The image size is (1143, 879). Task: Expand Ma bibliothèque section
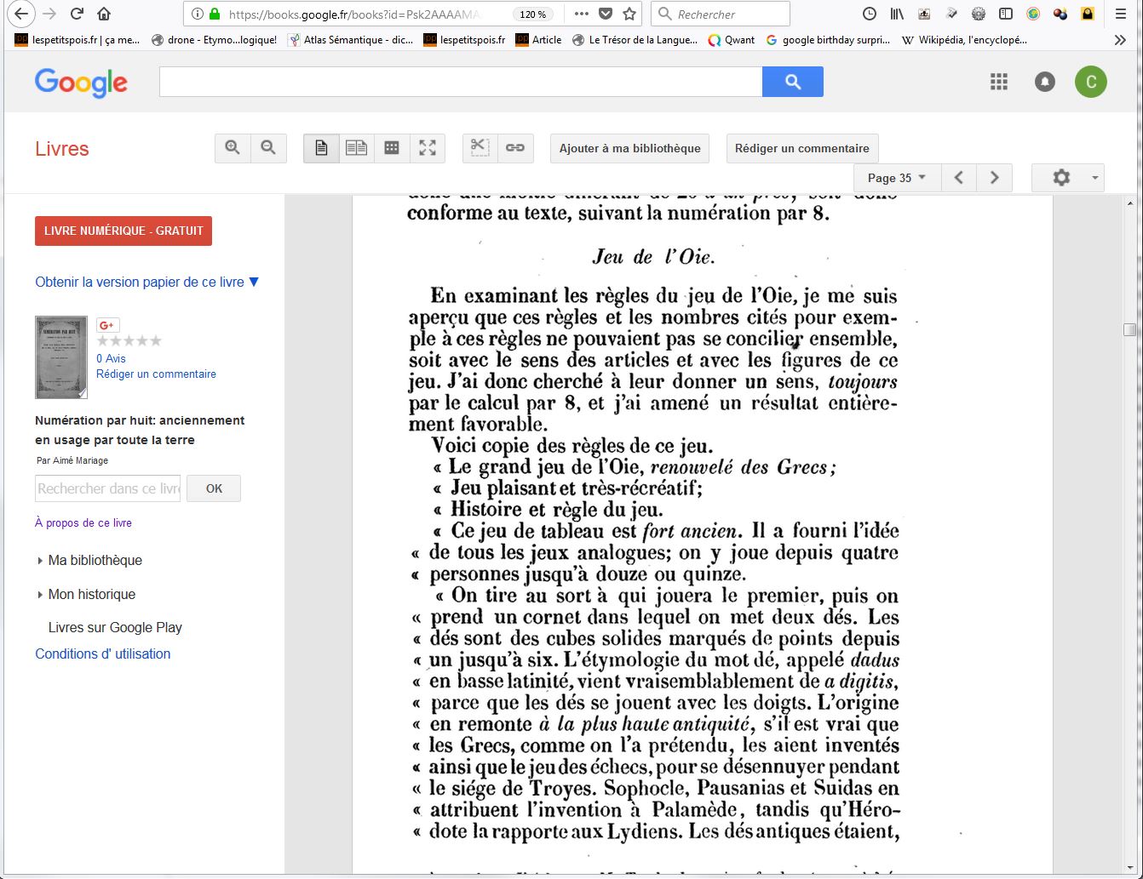tap(95, 560)
